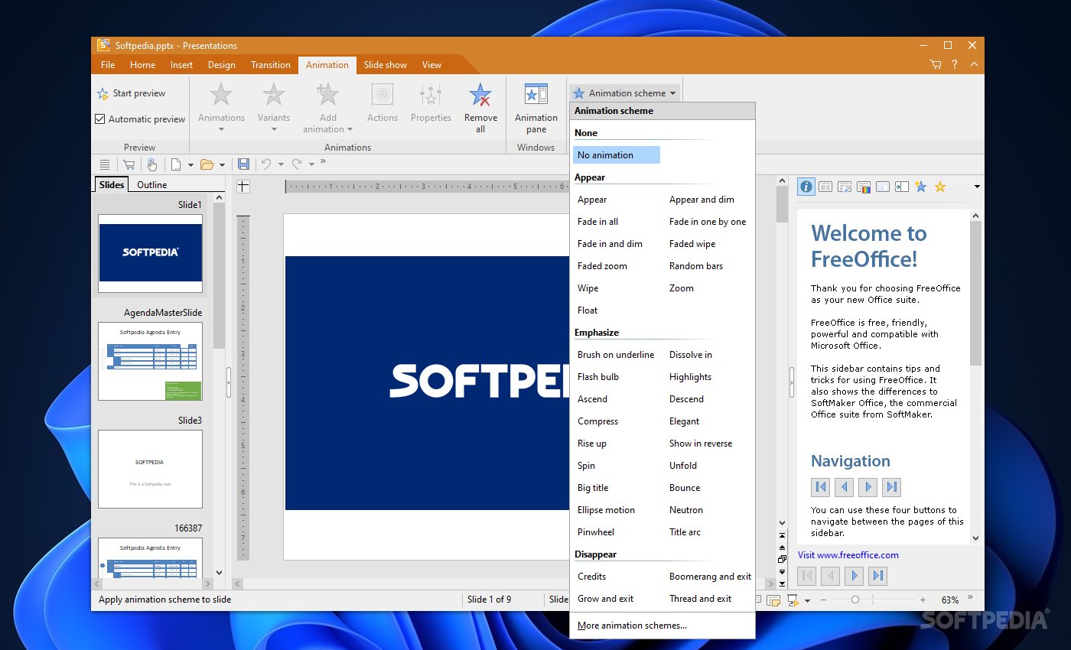Expand the undo history dropdown arrow
The height and width of the screenshot is (650, 1071).
[x=281, y=164]
